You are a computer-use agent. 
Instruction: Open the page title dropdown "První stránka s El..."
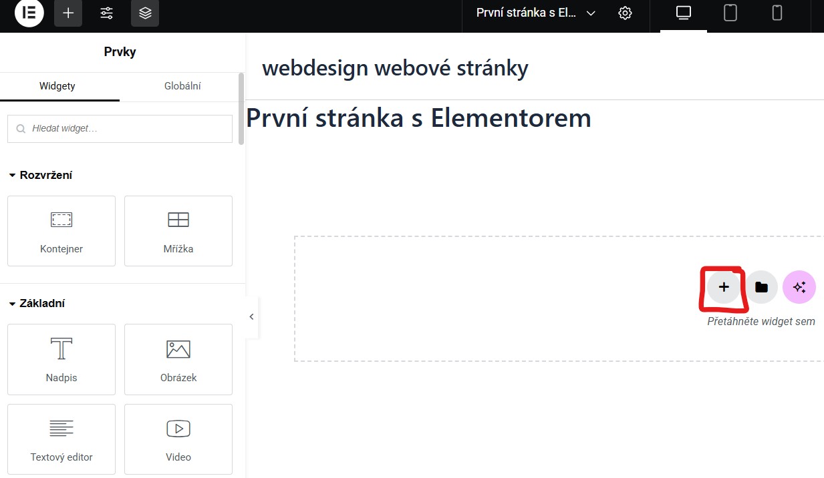(535, 13)
